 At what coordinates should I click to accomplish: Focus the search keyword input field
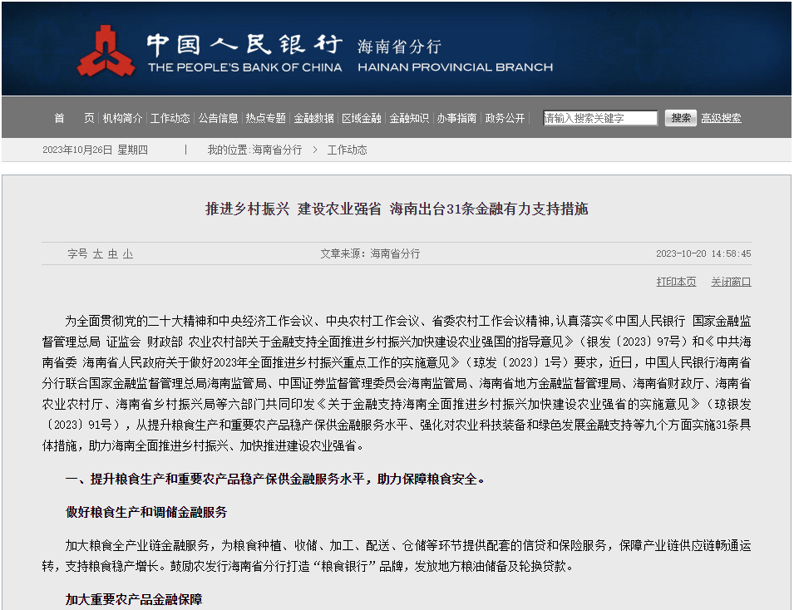600,118
